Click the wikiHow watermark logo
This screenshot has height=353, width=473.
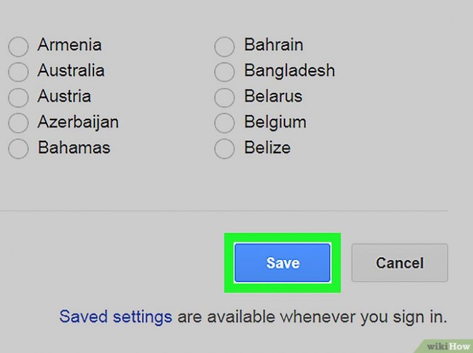click(448, 347)
